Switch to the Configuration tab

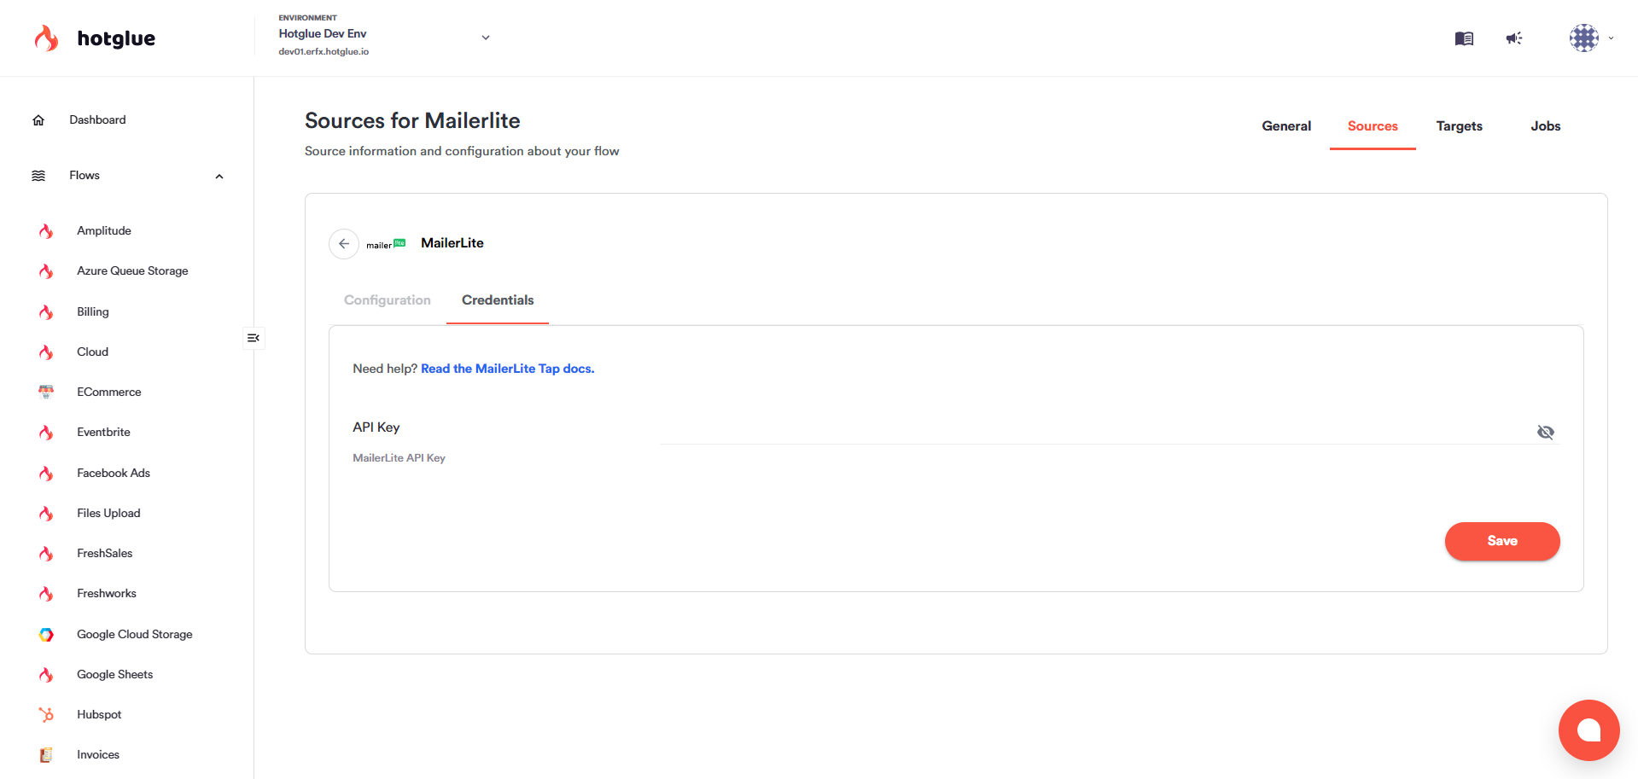tap(388, 300)
